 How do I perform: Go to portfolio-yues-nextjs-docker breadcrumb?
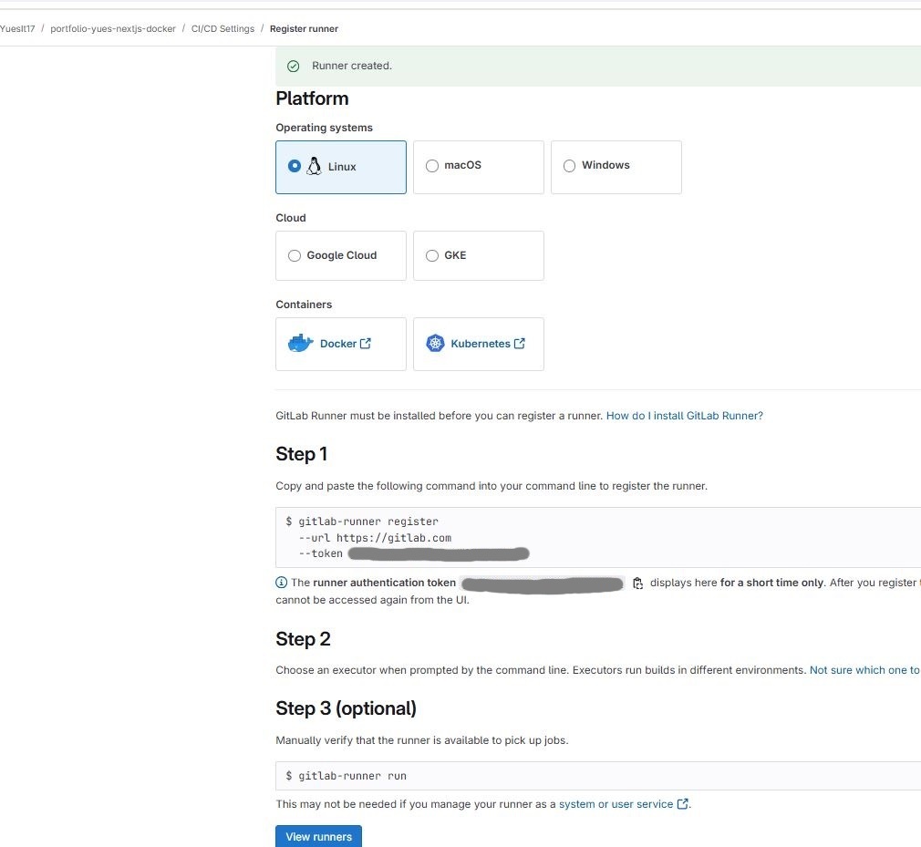pos(113,29)
